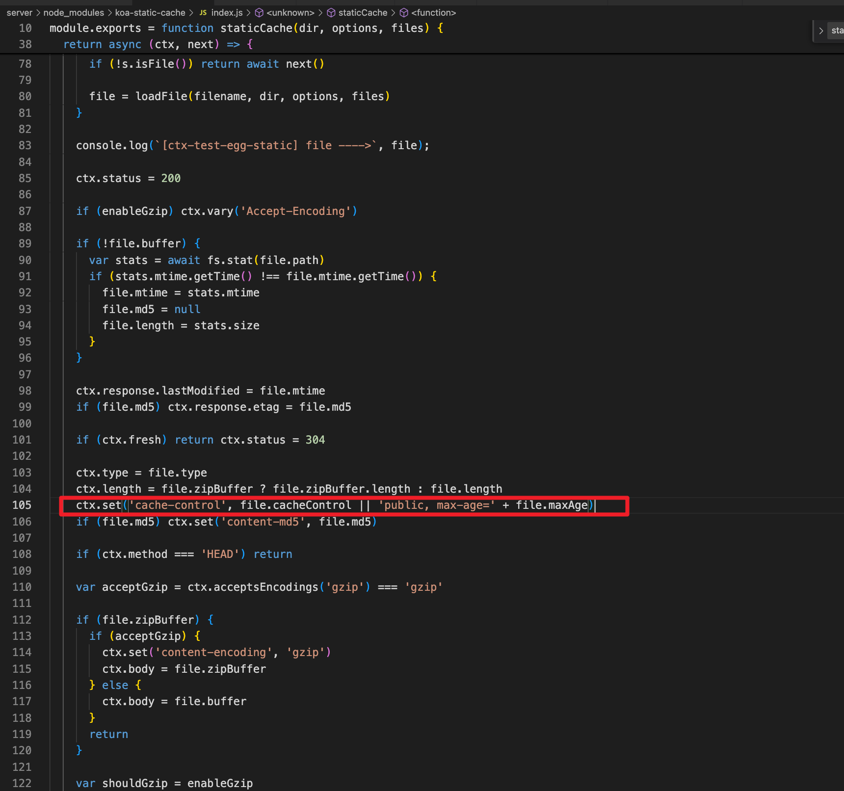Click the index.js breadcrumb item

point(227,13)
